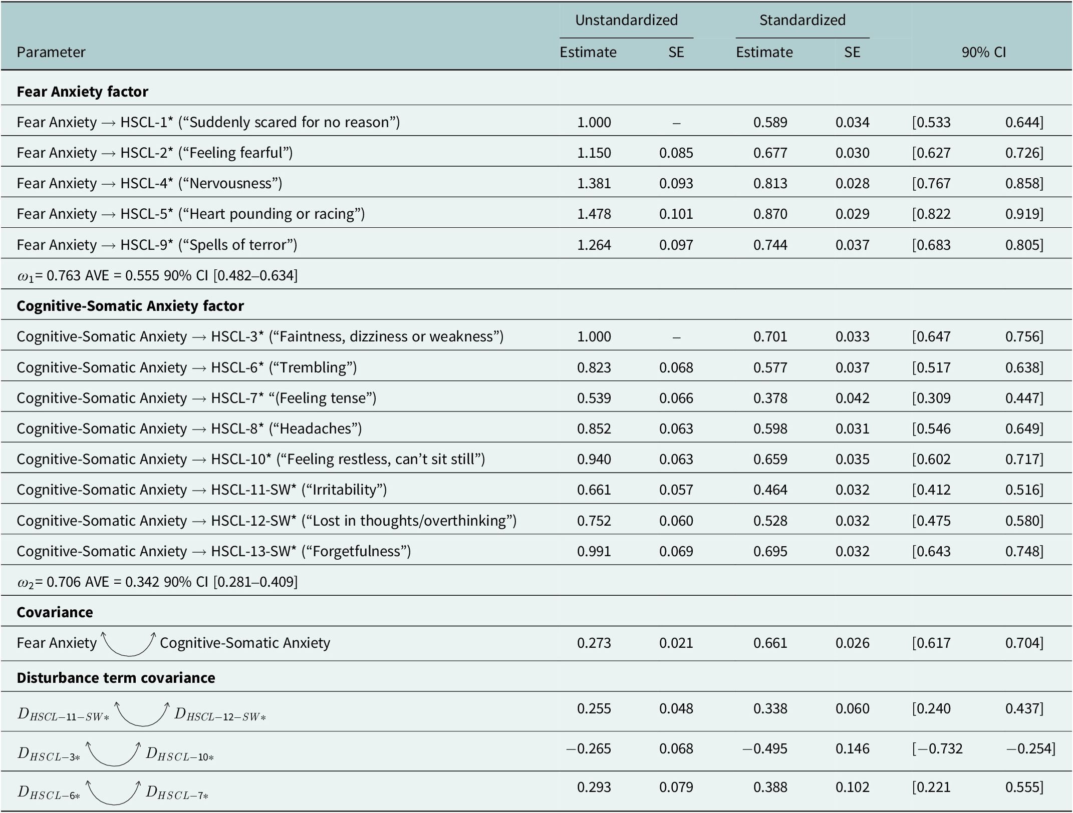Select the HSCL-7 'Feeling tense' row label

(x=196, y=398)
